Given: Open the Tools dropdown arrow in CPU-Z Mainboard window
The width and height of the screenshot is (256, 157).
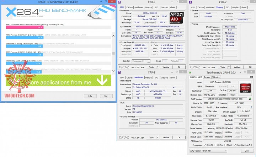Looking at the screenshot, I should coord(158,137).
